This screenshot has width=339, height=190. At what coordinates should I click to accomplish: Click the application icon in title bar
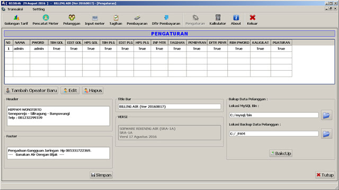coord(3,3)
